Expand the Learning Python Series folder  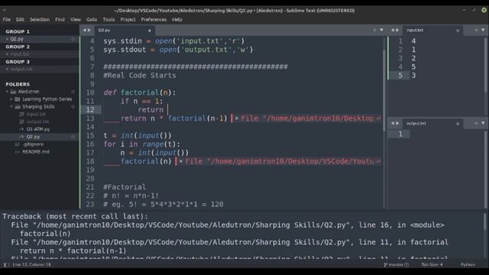click(11, 99)
